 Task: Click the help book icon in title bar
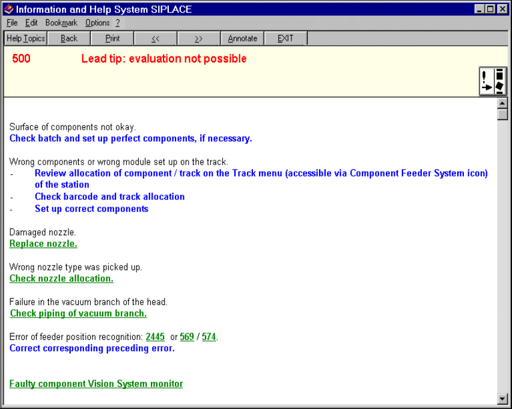click(9, 9)
